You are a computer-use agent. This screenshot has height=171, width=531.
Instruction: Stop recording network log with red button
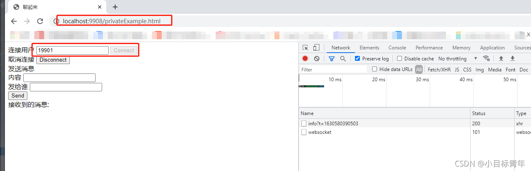point(305,58)
